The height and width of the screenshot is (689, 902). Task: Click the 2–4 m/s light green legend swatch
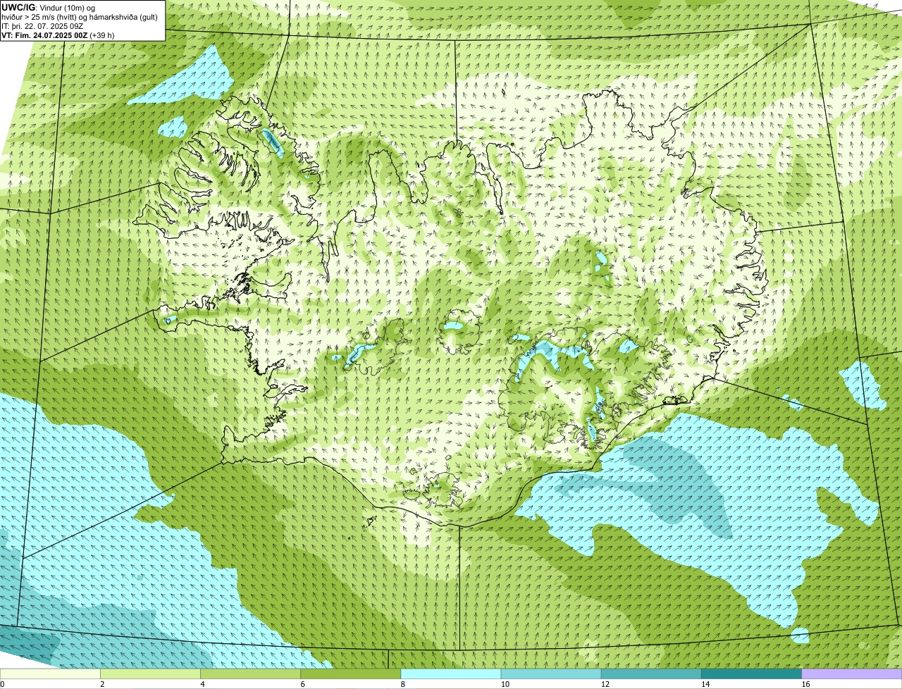pyautogui.click(x=150, y=674)
